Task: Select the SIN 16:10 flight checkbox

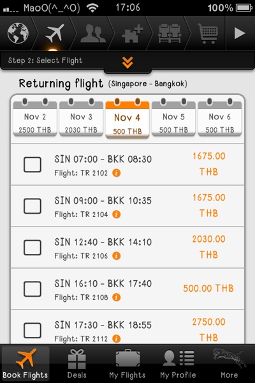Action: [33, 289]
